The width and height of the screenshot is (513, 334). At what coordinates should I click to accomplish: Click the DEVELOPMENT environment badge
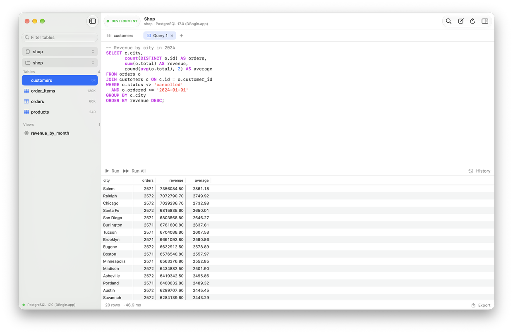(122, 21)
